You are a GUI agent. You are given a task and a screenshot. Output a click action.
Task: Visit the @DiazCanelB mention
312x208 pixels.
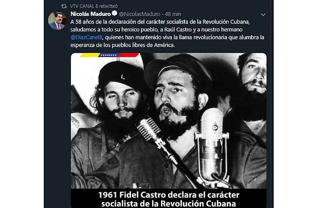(x=86, y=37)
